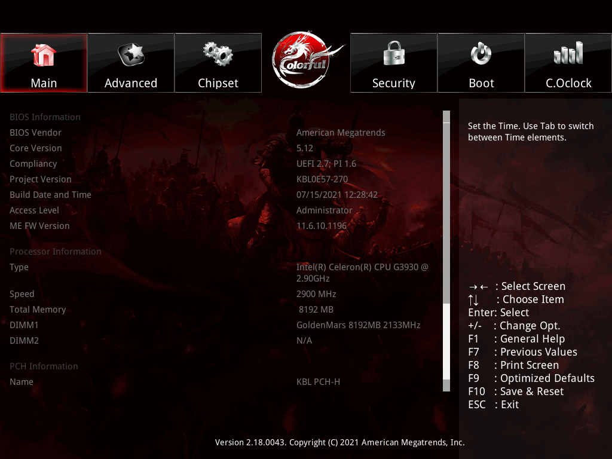Select the Compliancy label
The image size is (612, 459).
point(33,164)
